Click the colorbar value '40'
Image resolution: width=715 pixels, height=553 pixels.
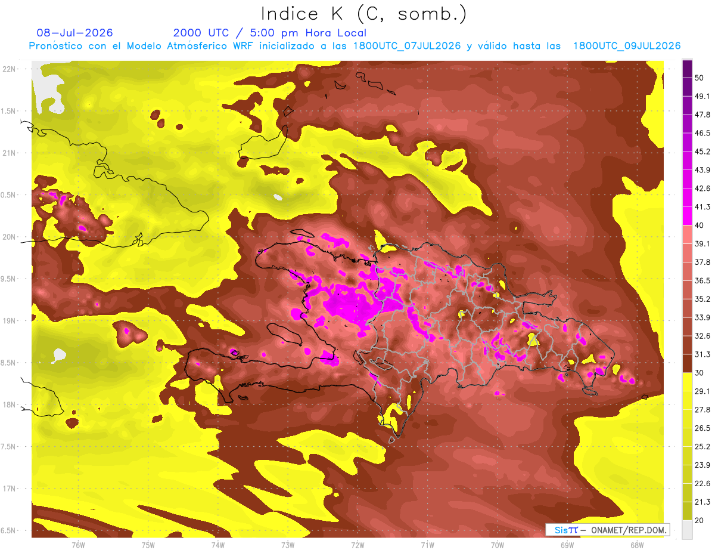700,225
